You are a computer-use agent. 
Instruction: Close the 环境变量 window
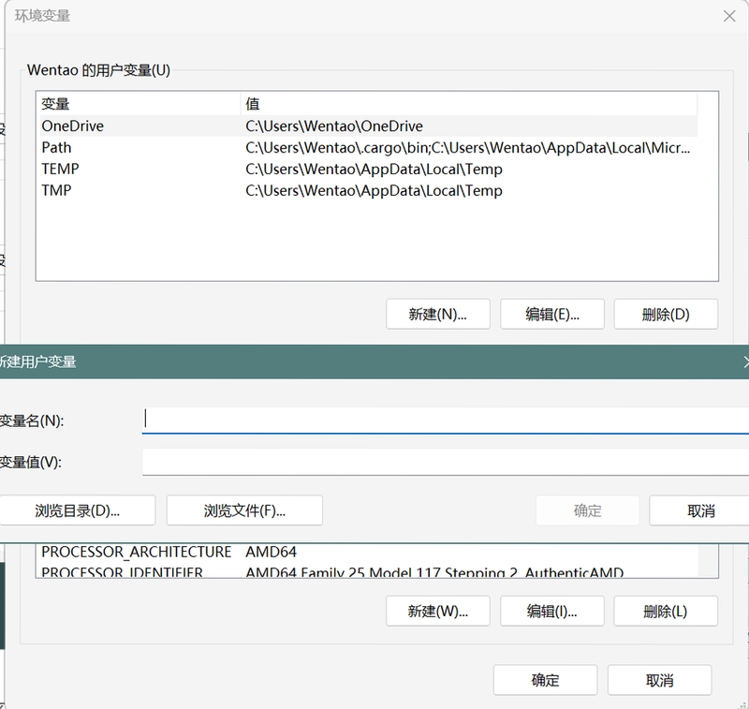click(729, 16)
